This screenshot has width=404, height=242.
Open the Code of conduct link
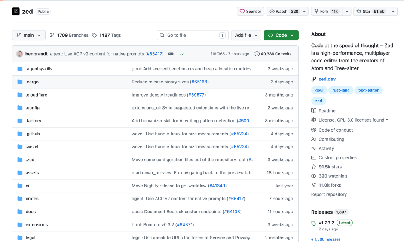tap(336, 130)
